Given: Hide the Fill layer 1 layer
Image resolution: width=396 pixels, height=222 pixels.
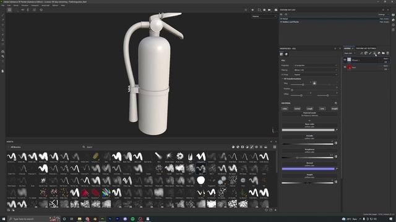Looking at the screenshot, I should click(345, 60).
